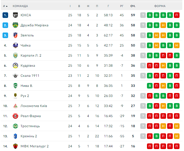Open the Скала 1911 team link
Image resolution: width=184 pixels, height=151 pixels.
[x=30, y=76]
